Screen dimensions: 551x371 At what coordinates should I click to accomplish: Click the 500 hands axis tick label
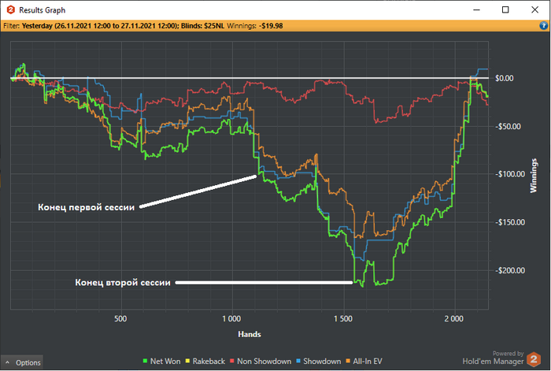click(x=120, y=318)
